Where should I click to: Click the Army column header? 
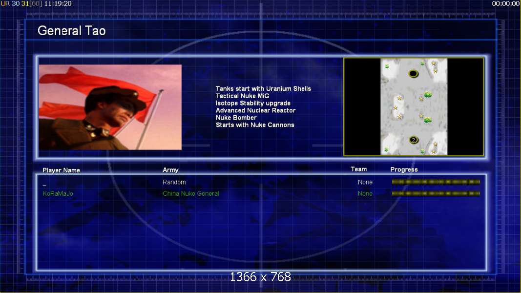(170, 170)
